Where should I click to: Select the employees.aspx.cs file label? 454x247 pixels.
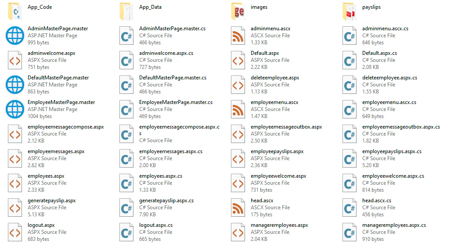coord(161,176)
